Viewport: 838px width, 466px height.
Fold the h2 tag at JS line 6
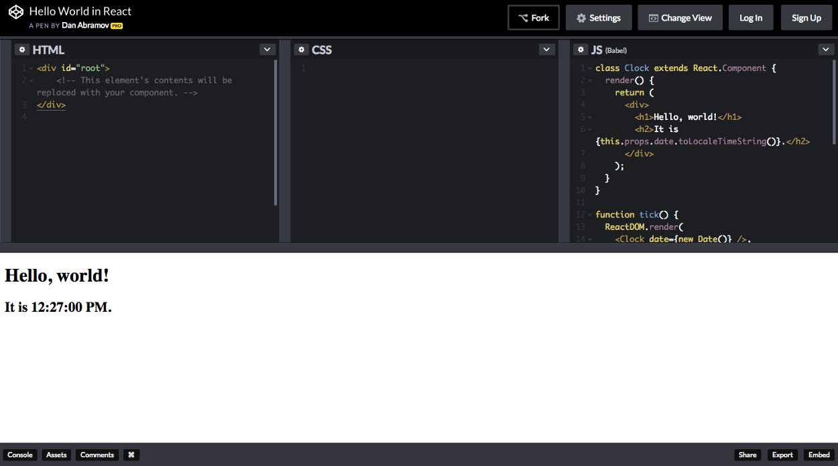point(590,129)
